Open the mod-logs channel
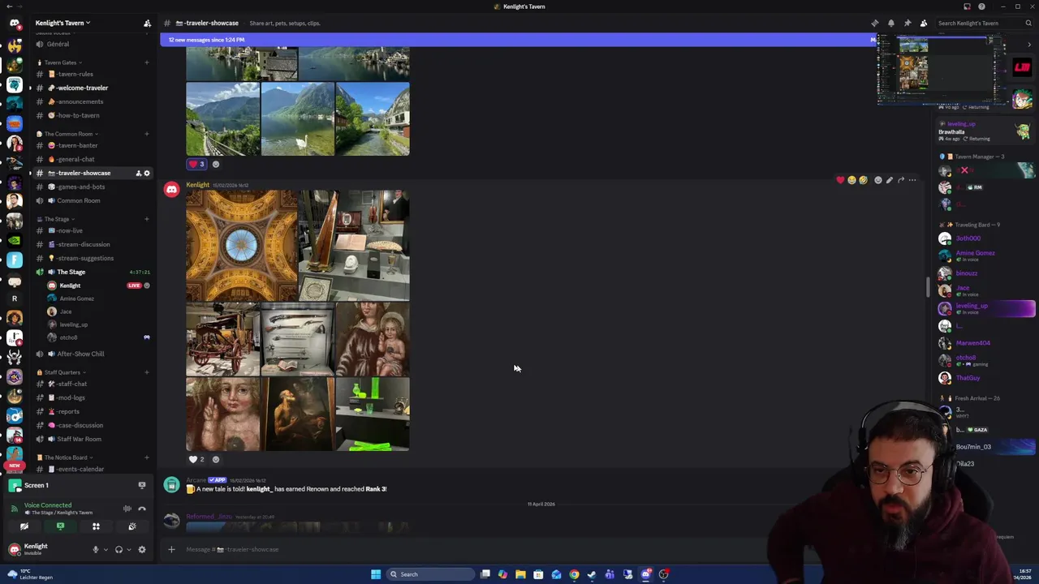This screenshot has height=584, width=1039. [92, 397]
